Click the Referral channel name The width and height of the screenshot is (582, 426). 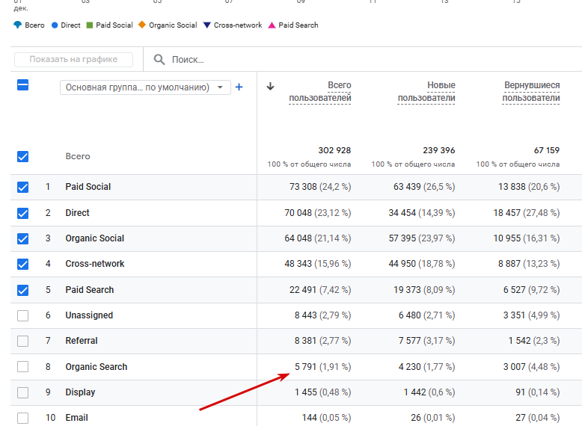(x=82, y=340)
